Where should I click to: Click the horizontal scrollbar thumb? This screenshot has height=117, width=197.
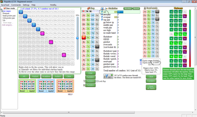69,112
